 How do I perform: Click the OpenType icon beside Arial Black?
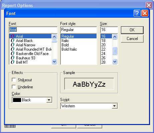[13, 40]
